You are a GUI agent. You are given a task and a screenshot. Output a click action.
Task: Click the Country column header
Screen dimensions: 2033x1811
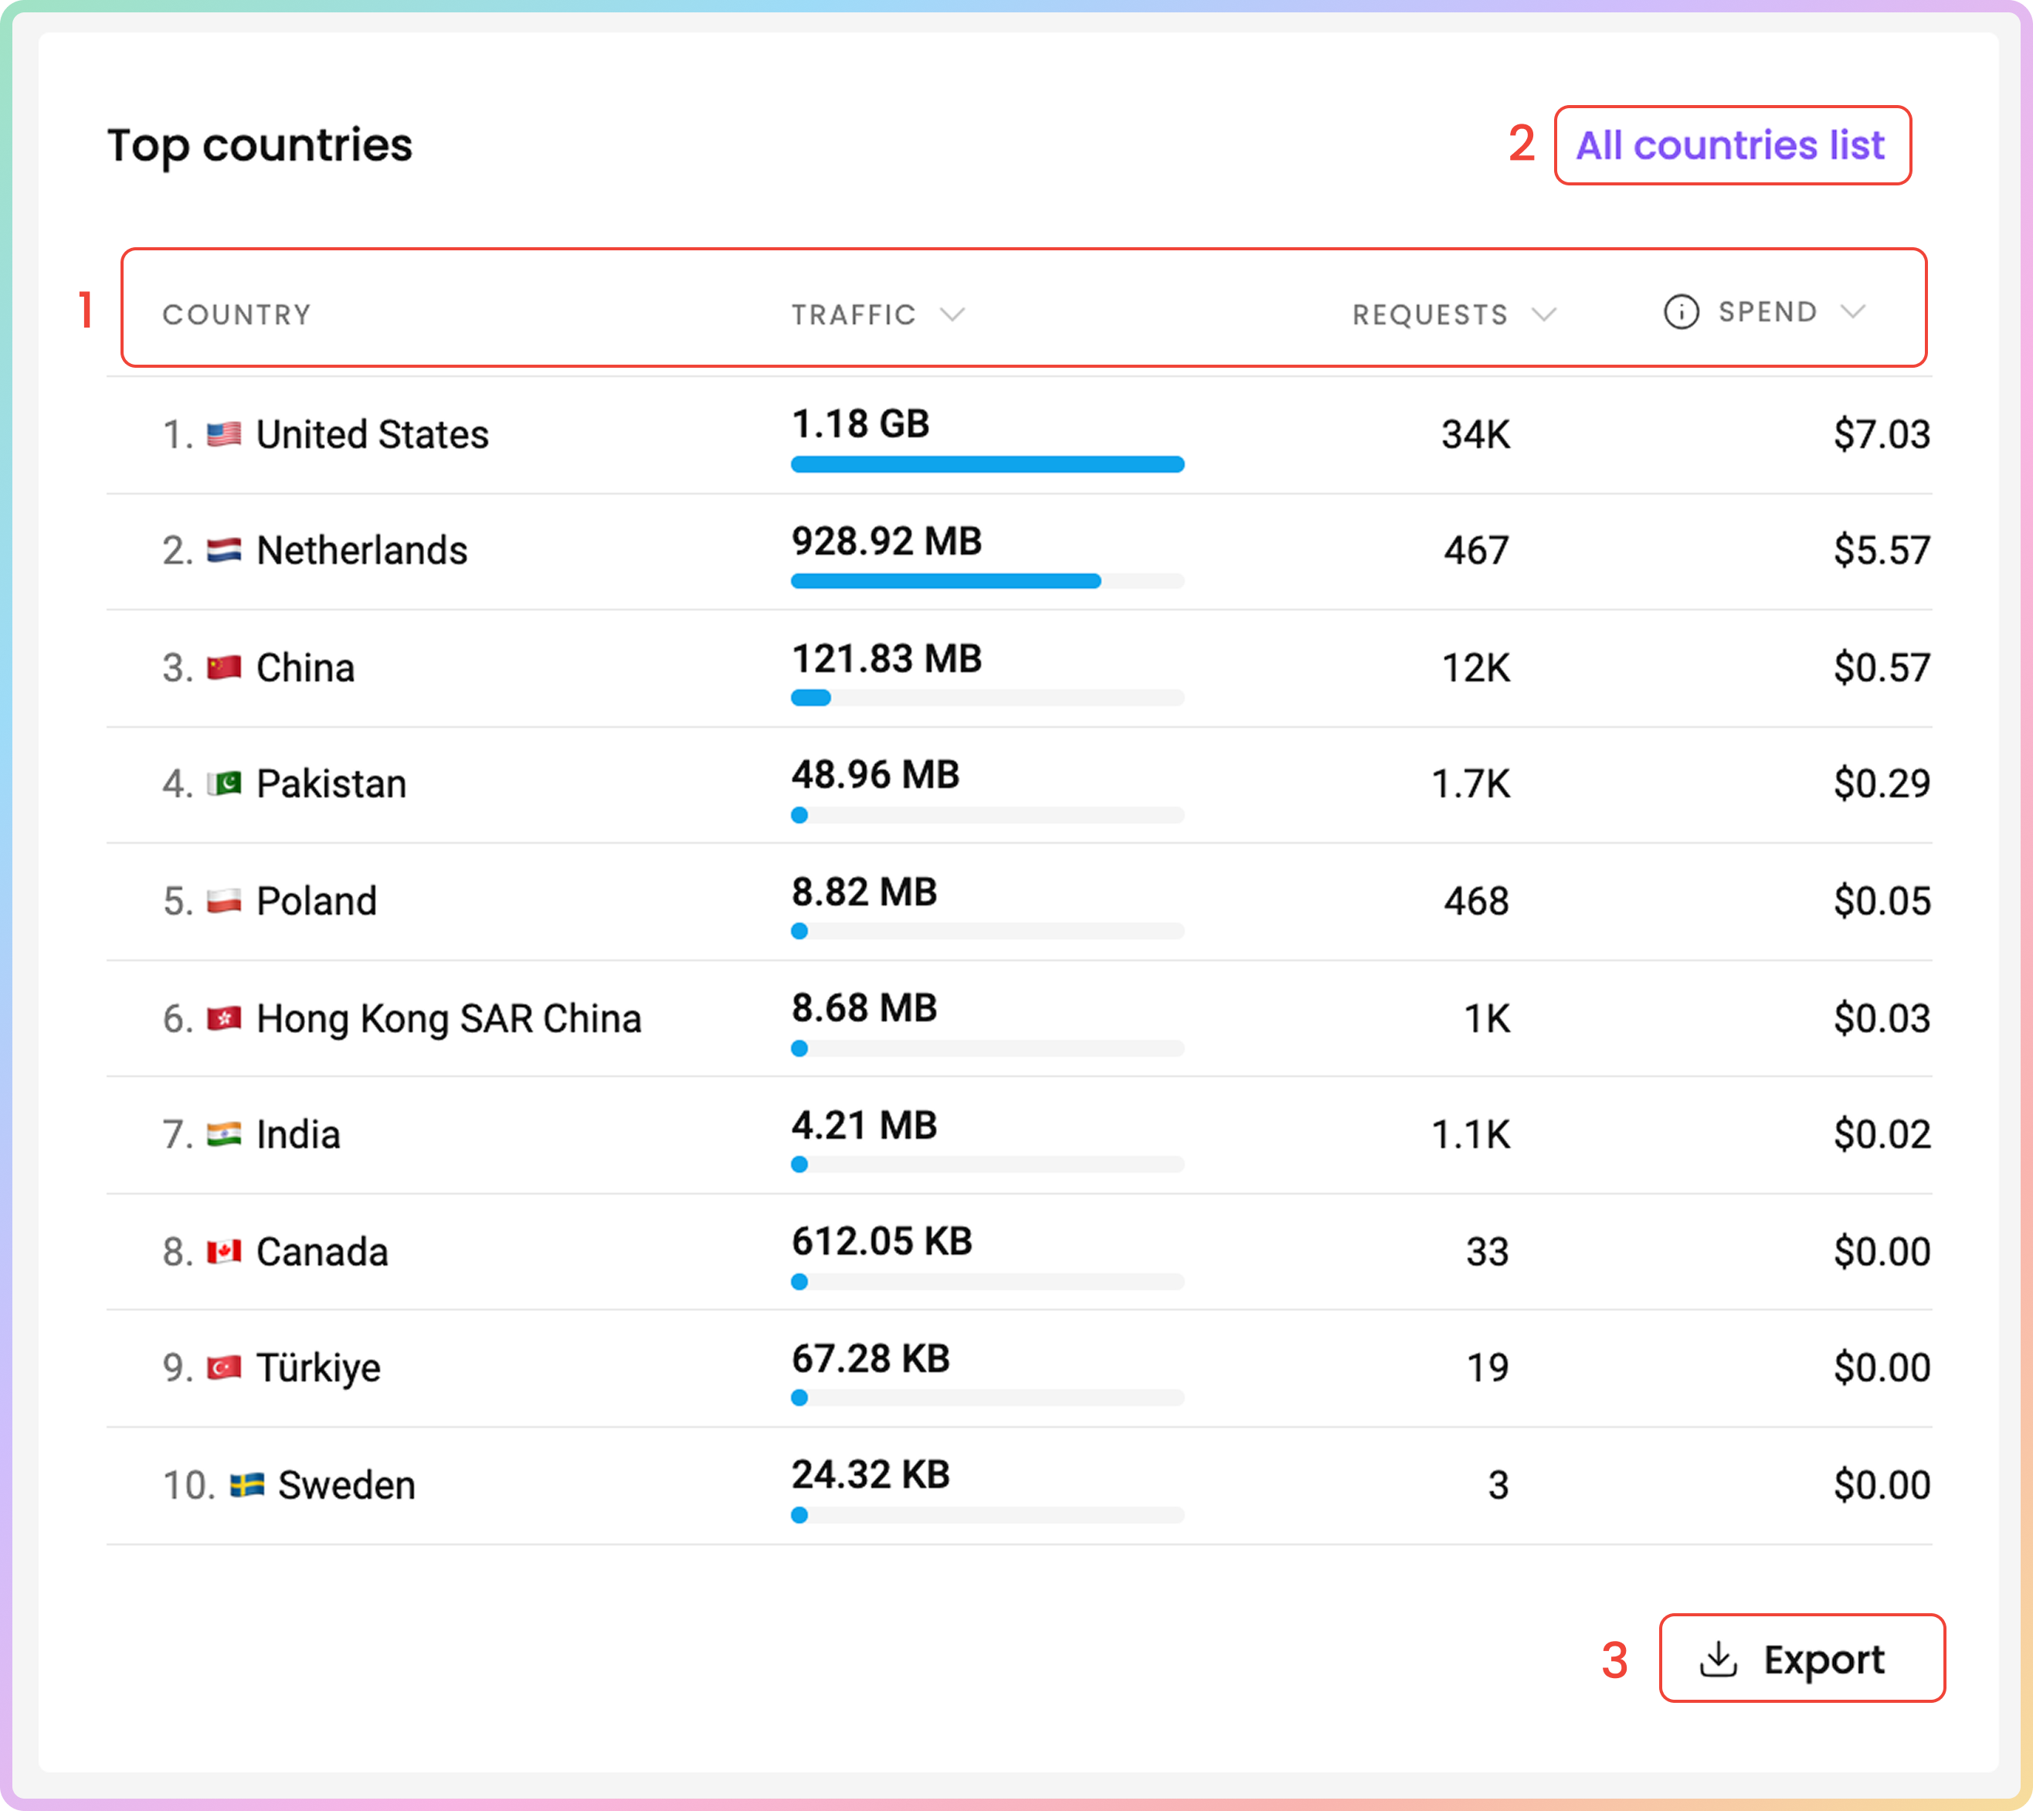pyautogui.click(x=236, y=315)
